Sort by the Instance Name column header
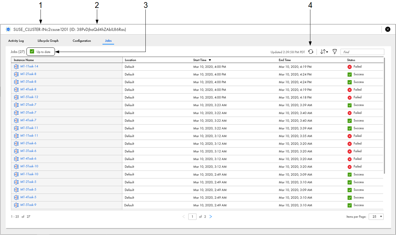The height and width of the screenshot is (235, 396). click(x=24, y=60)
